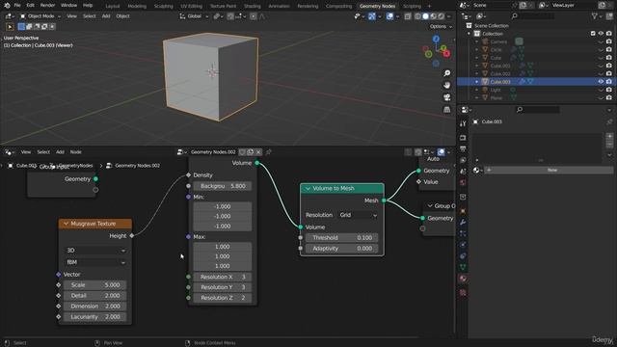
Task: Toggle snapping magnet in viewport header
Action: [230, 16]
